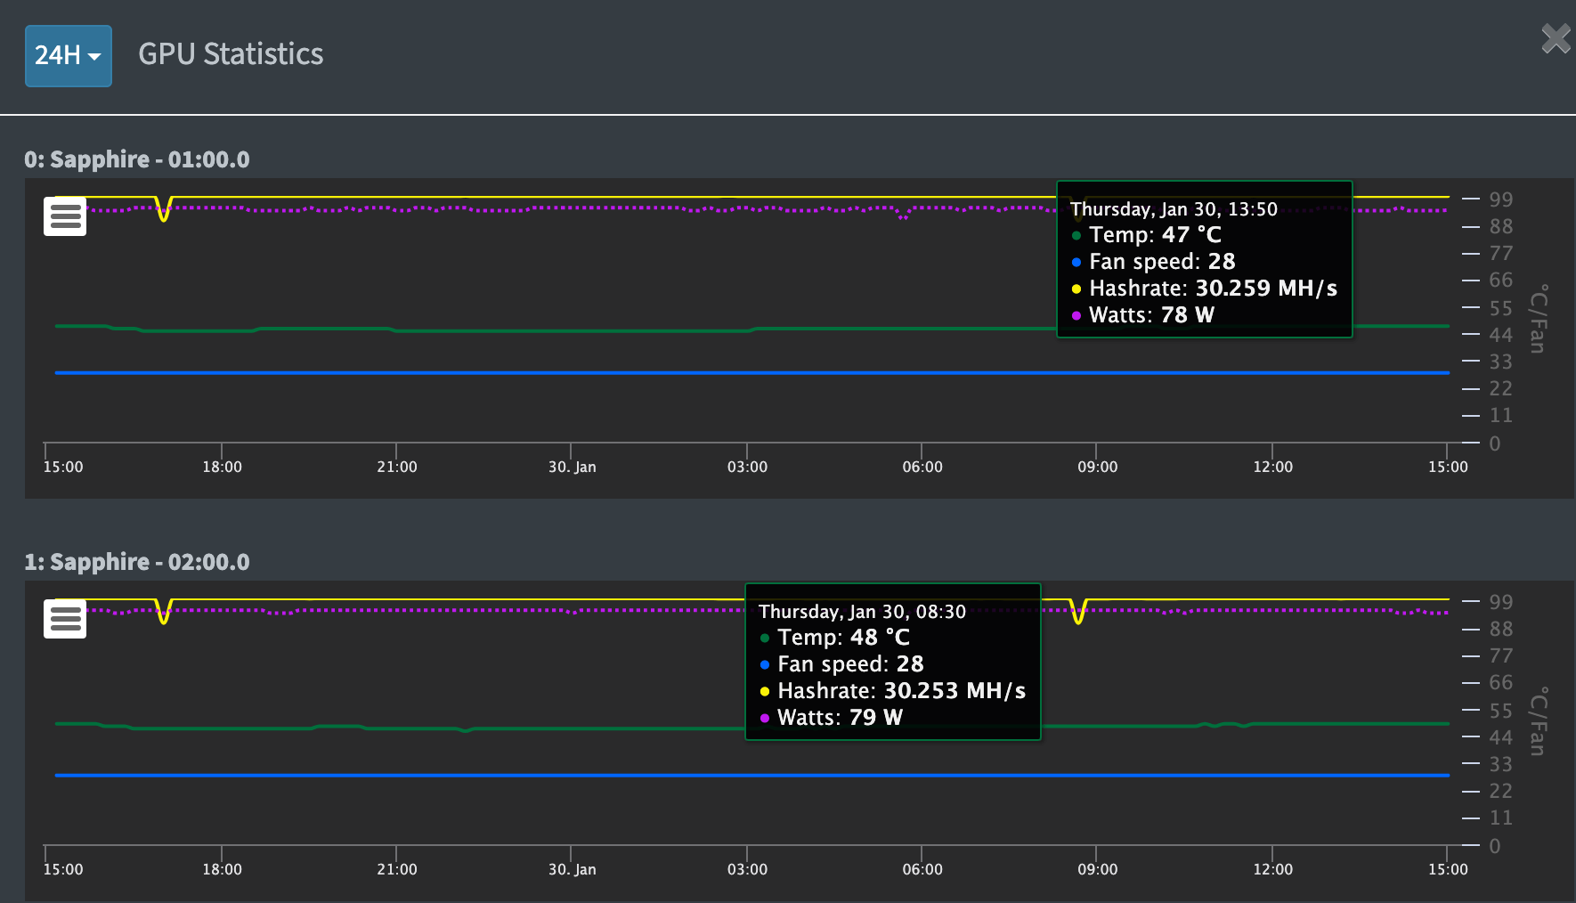Click Fan speed 28 in 08:30 tooltip

pos(841,664)
